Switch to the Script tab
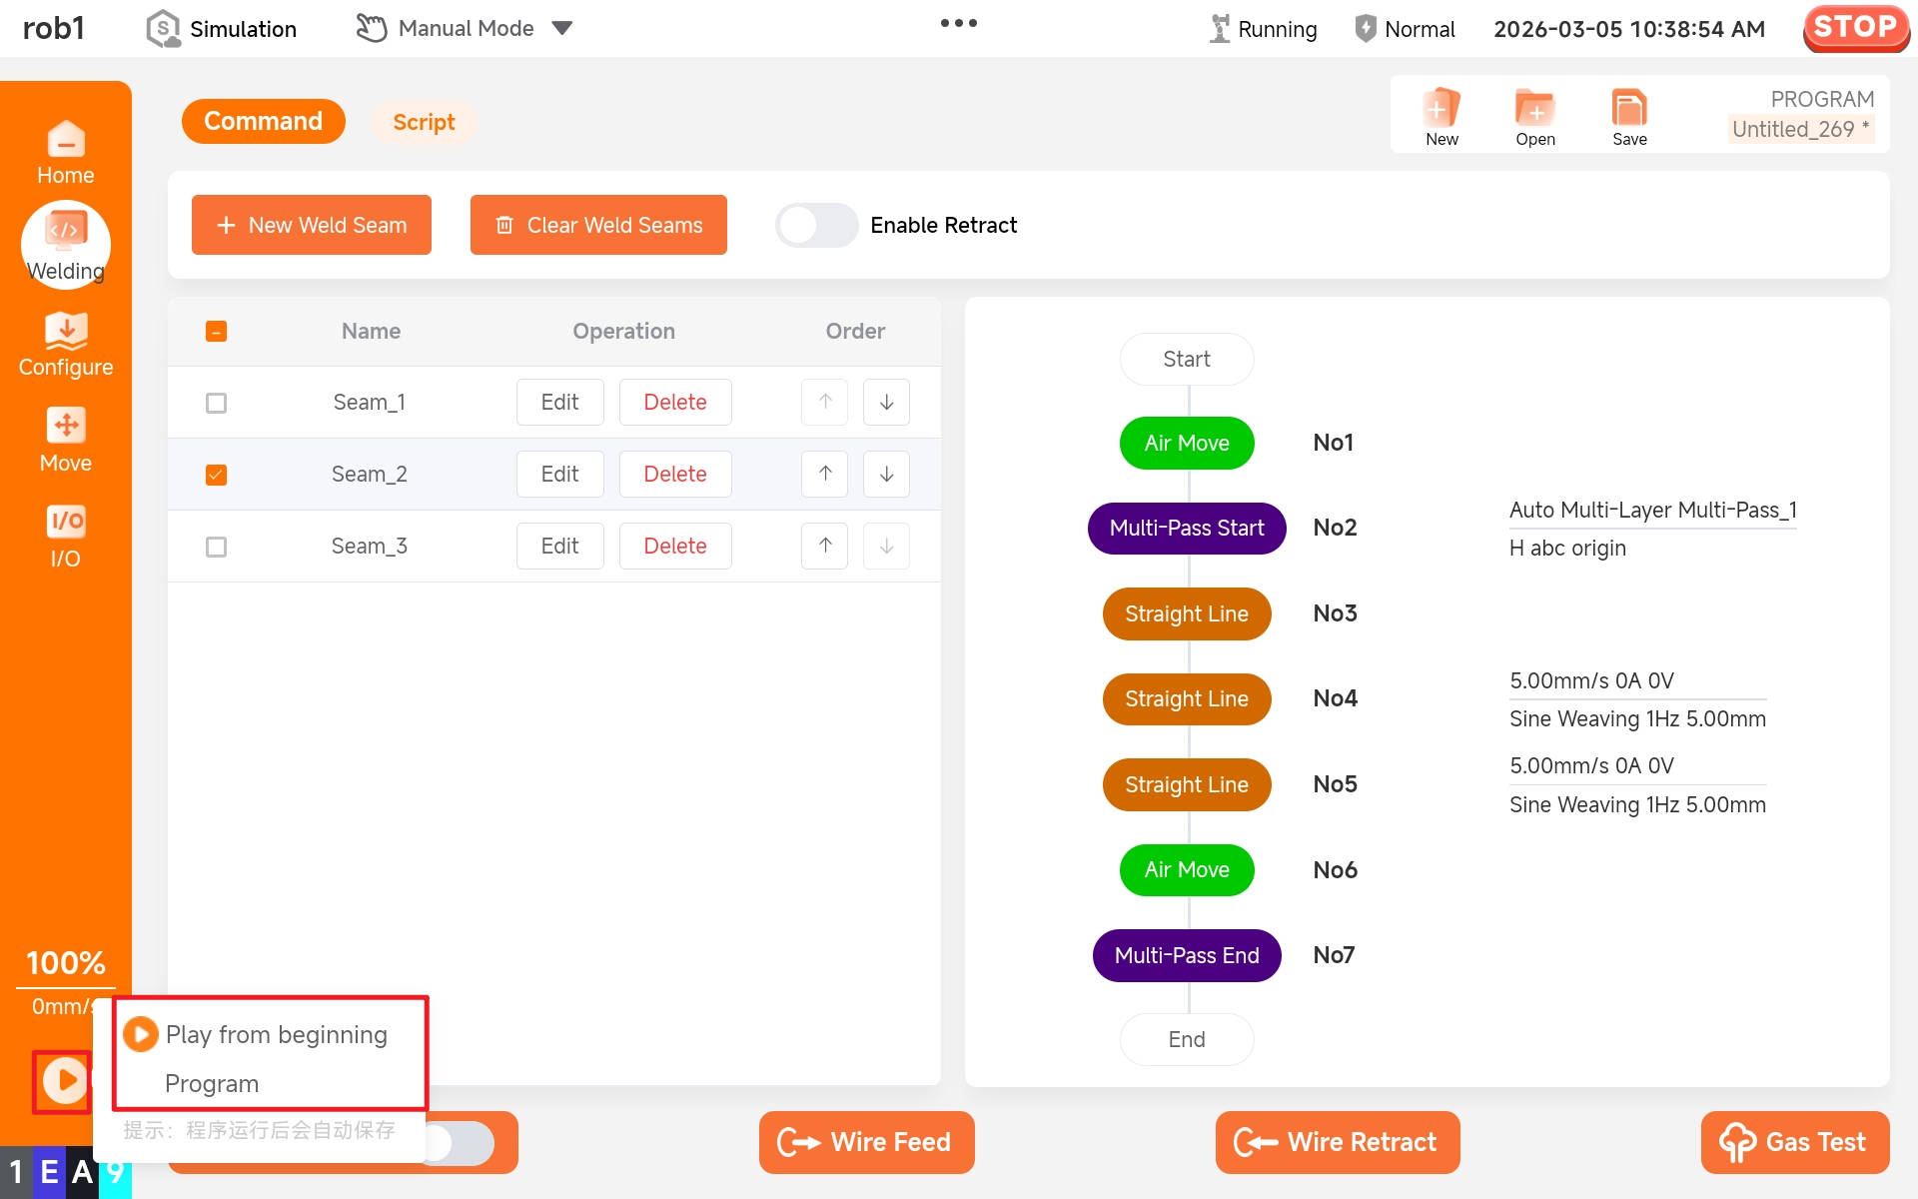This screenshot has height=1199, width=1918. coord(424,122)
